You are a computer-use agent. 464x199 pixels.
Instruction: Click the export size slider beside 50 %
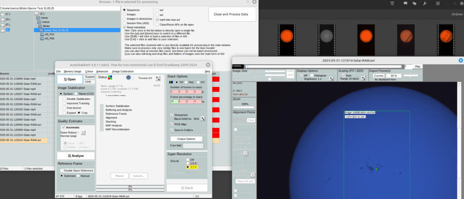tap(411, 76)
